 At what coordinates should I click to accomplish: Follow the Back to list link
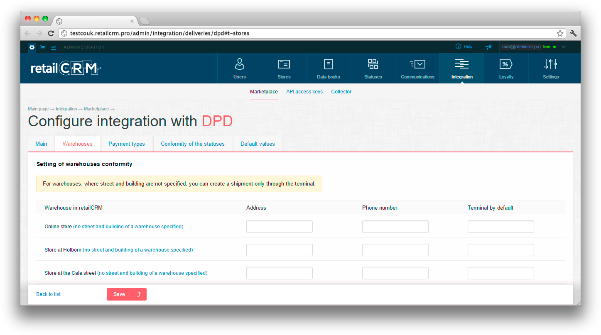49,294
